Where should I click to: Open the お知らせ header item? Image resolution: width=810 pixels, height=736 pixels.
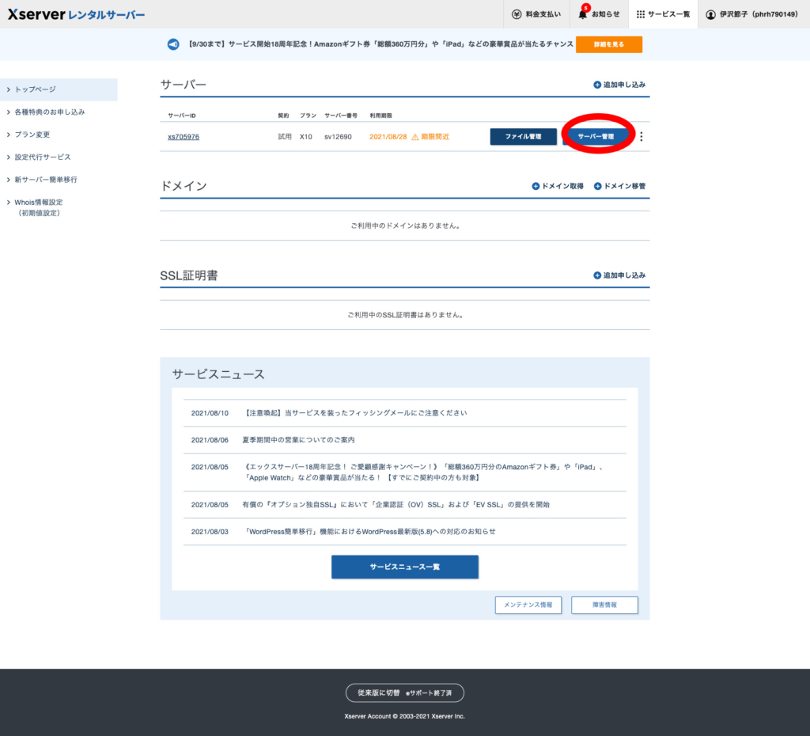tap(600, 14)
